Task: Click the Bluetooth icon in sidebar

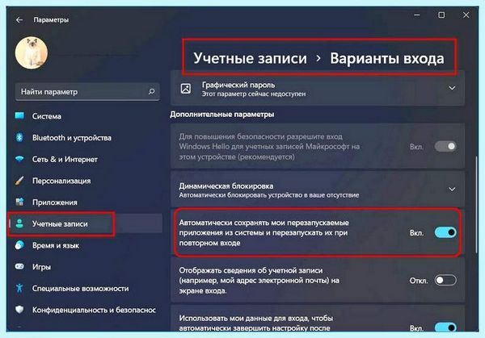Action: (x=19, y=137)
